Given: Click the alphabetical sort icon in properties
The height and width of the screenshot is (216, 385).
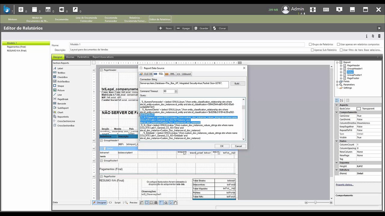Looking at the screenshot, I should (342, 100).
